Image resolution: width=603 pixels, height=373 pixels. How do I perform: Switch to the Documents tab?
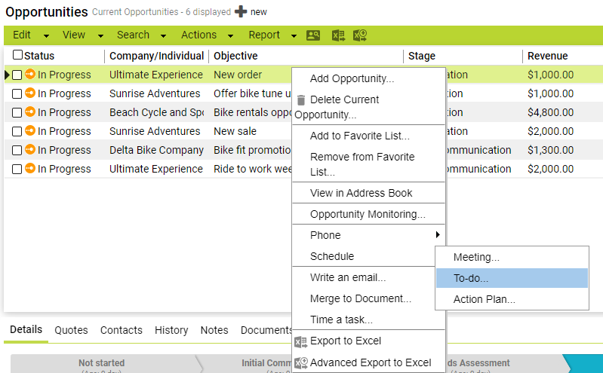[266, 330]
